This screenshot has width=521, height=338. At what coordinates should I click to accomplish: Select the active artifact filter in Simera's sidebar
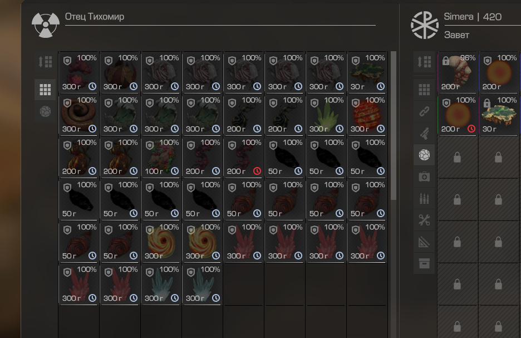[424, 155]
